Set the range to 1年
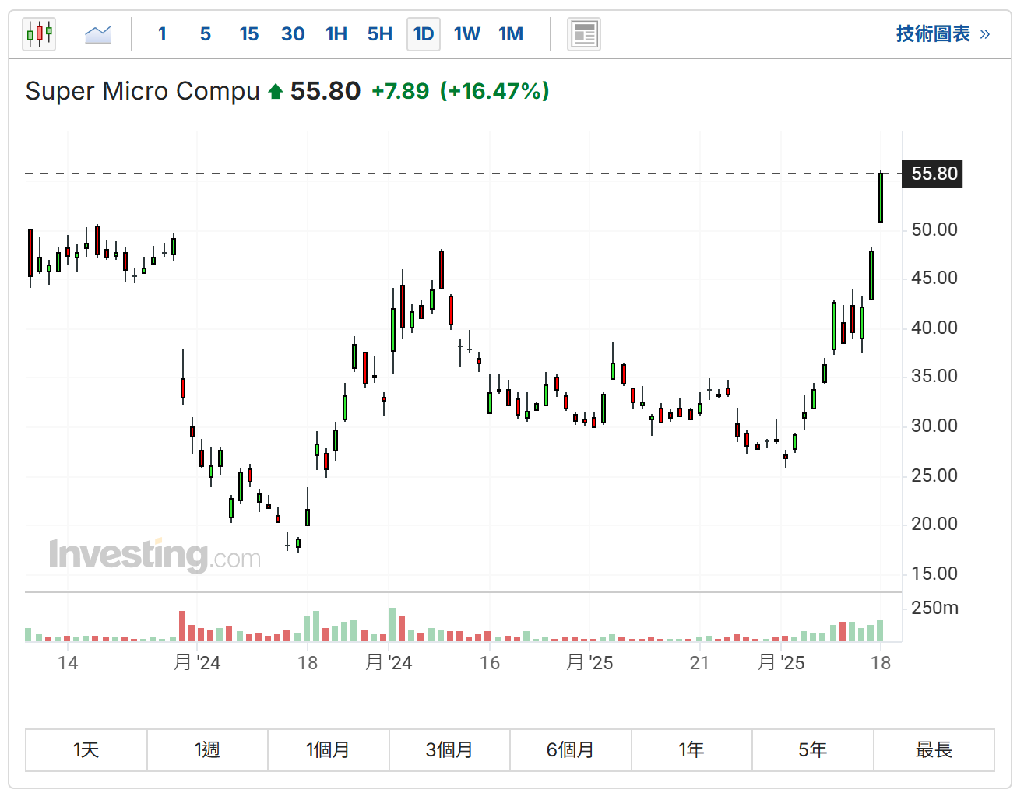 (691, 750)
